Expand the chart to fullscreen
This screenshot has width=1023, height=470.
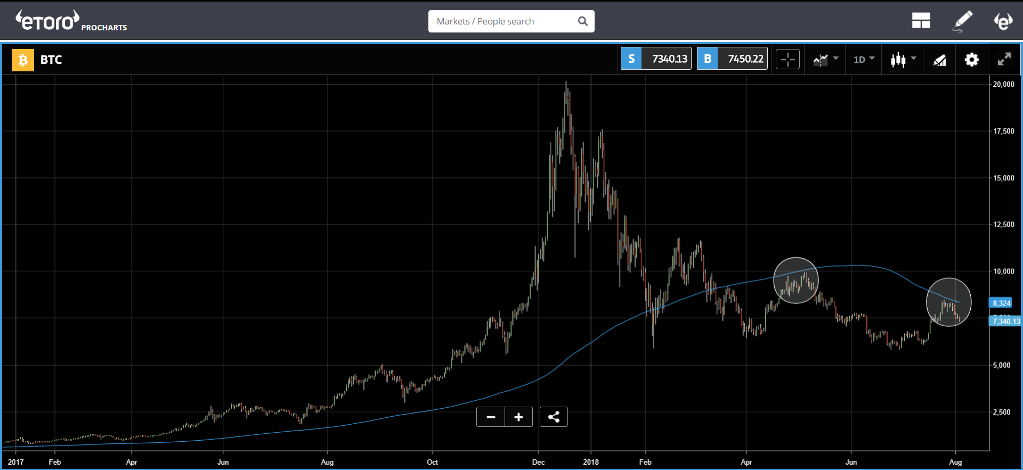1004,60
